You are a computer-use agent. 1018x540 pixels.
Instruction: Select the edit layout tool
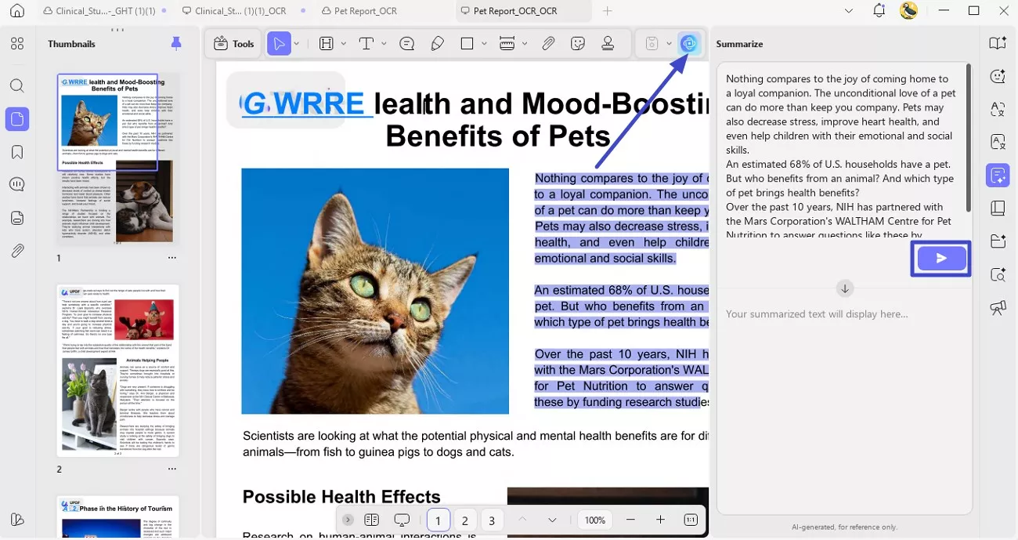(x=327, y=44)
